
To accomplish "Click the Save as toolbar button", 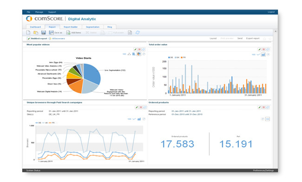I will pos(55,32).
